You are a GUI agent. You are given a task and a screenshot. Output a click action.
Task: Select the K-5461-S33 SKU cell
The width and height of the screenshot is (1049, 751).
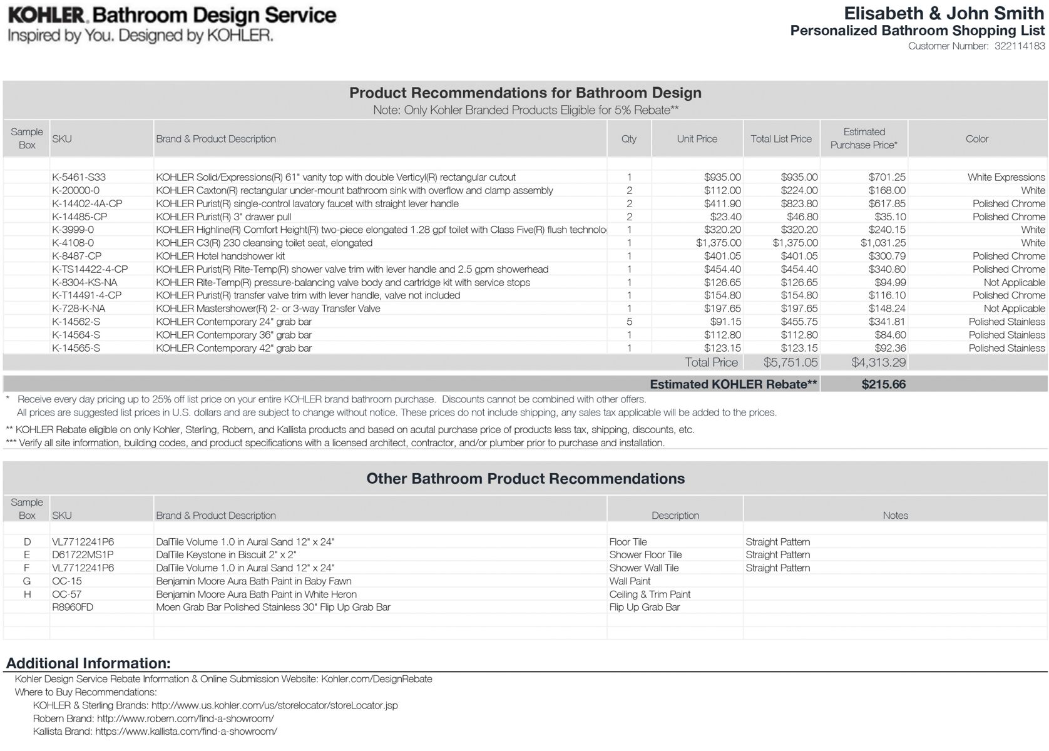tap(79, 177)
